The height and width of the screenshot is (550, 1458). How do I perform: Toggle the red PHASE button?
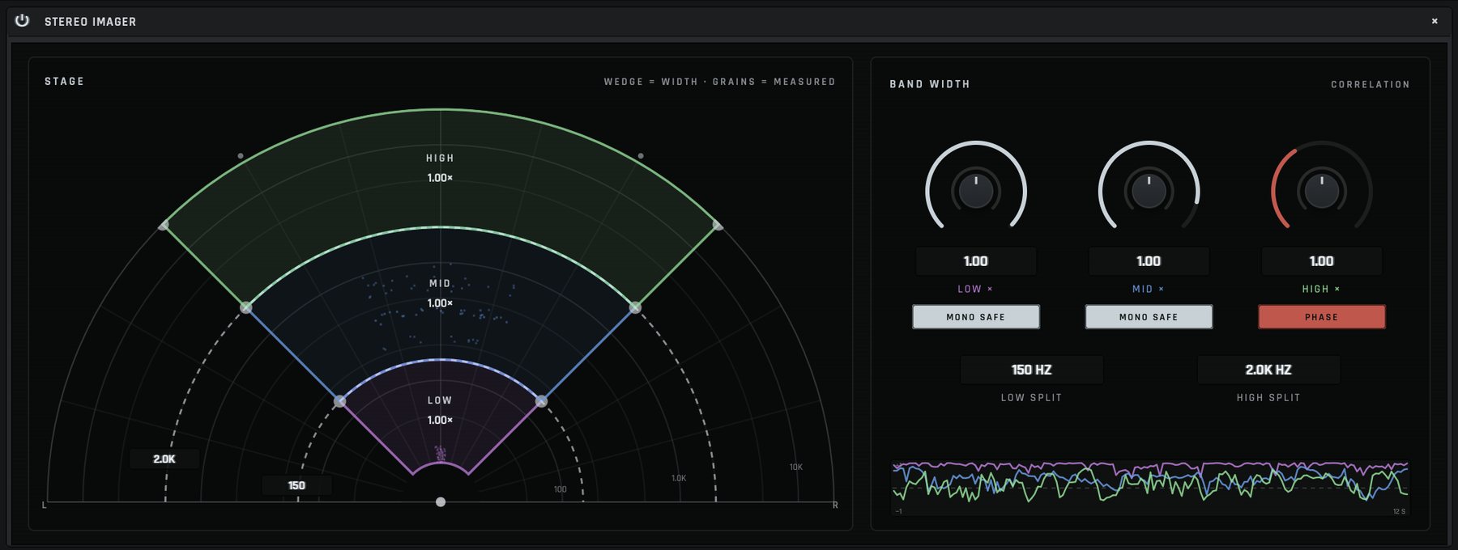point(1321,317)
